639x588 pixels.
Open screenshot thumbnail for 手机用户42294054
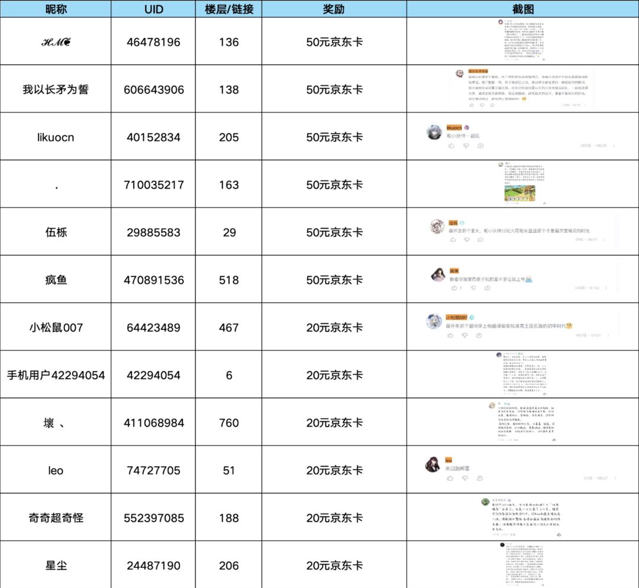coord(522,374)
